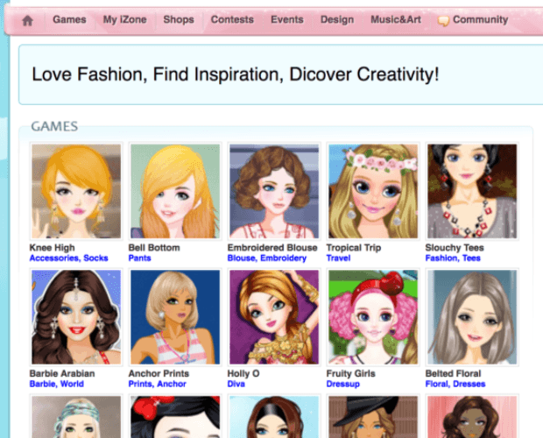Open the Events menu item
Image resolution: width=543 pixels, height=438 pixels.
pyautogui.click(x=287, y=20)
